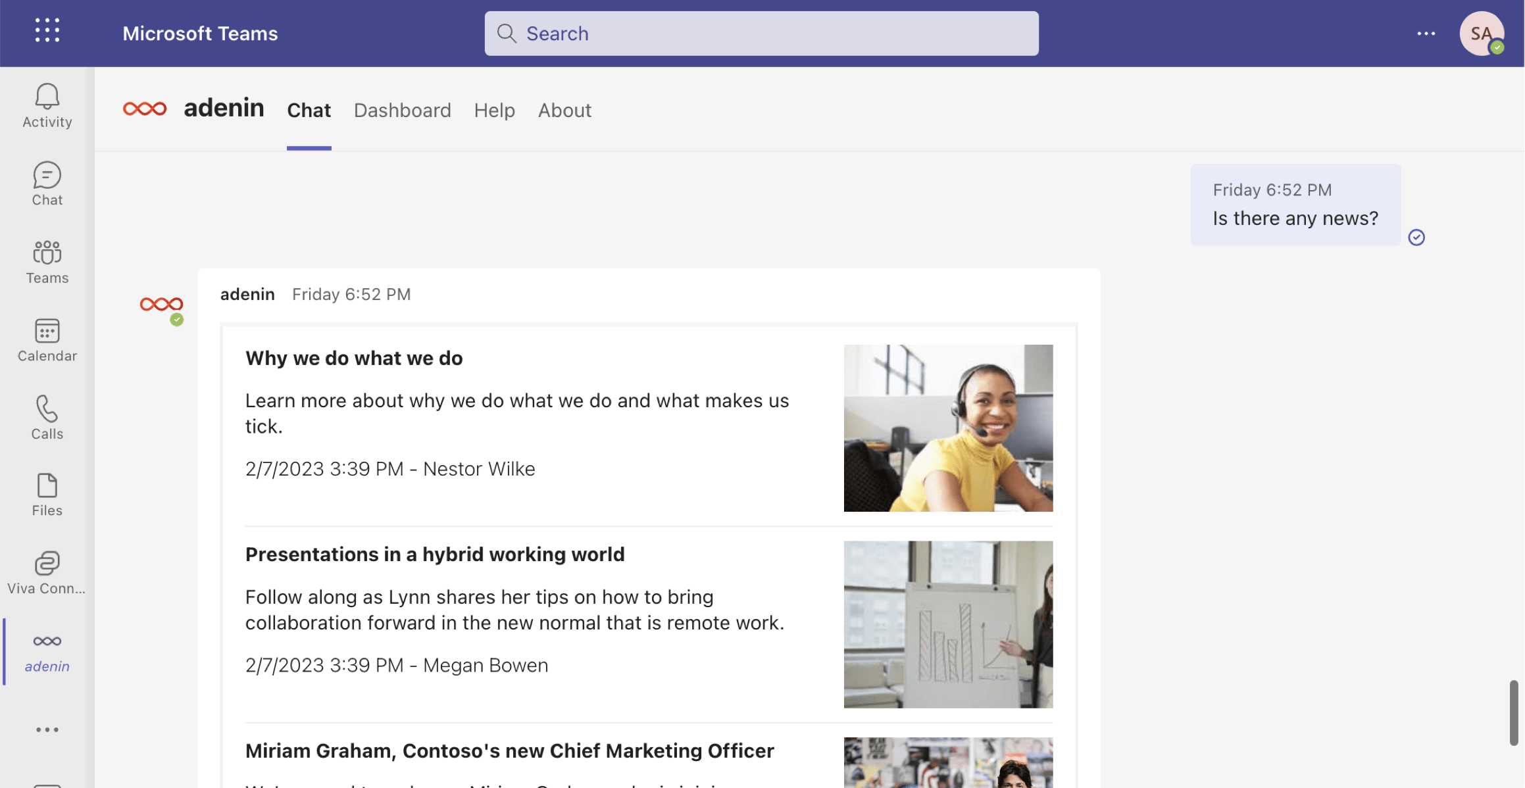
Task: Expand more apps ellipsis in sidebar
Action: [47, 729]
